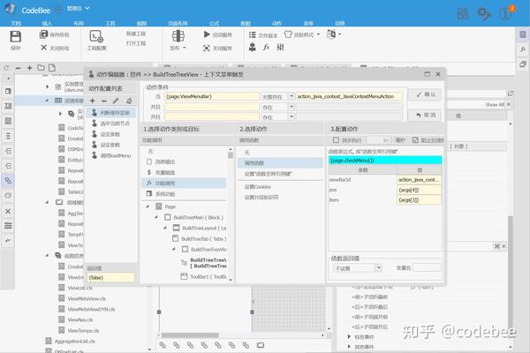Open the gears settings icon in title bar
530x353 pixels.
pyautogui.click(x=484, y=14)
